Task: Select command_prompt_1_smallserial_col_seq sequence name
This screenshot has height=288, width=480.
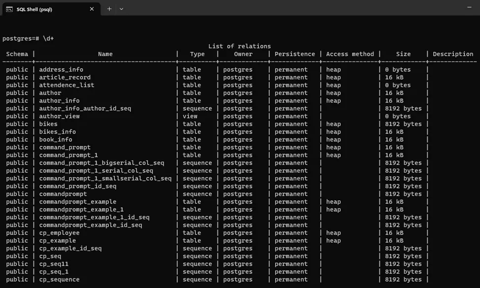Action: pyautogui.click(x=105, y=179)
